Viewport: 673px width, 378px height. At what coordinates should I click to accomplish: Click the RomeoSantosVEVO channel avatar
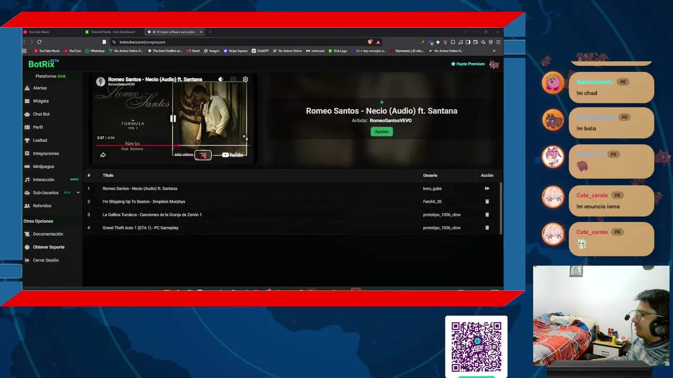click(x=100, y=81)
